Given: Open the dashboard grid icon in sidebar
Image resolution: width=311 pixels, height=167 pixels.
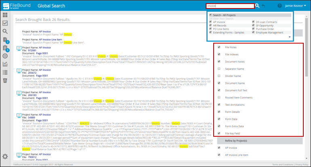Looking at the screenshot, I should click(5, 15).
